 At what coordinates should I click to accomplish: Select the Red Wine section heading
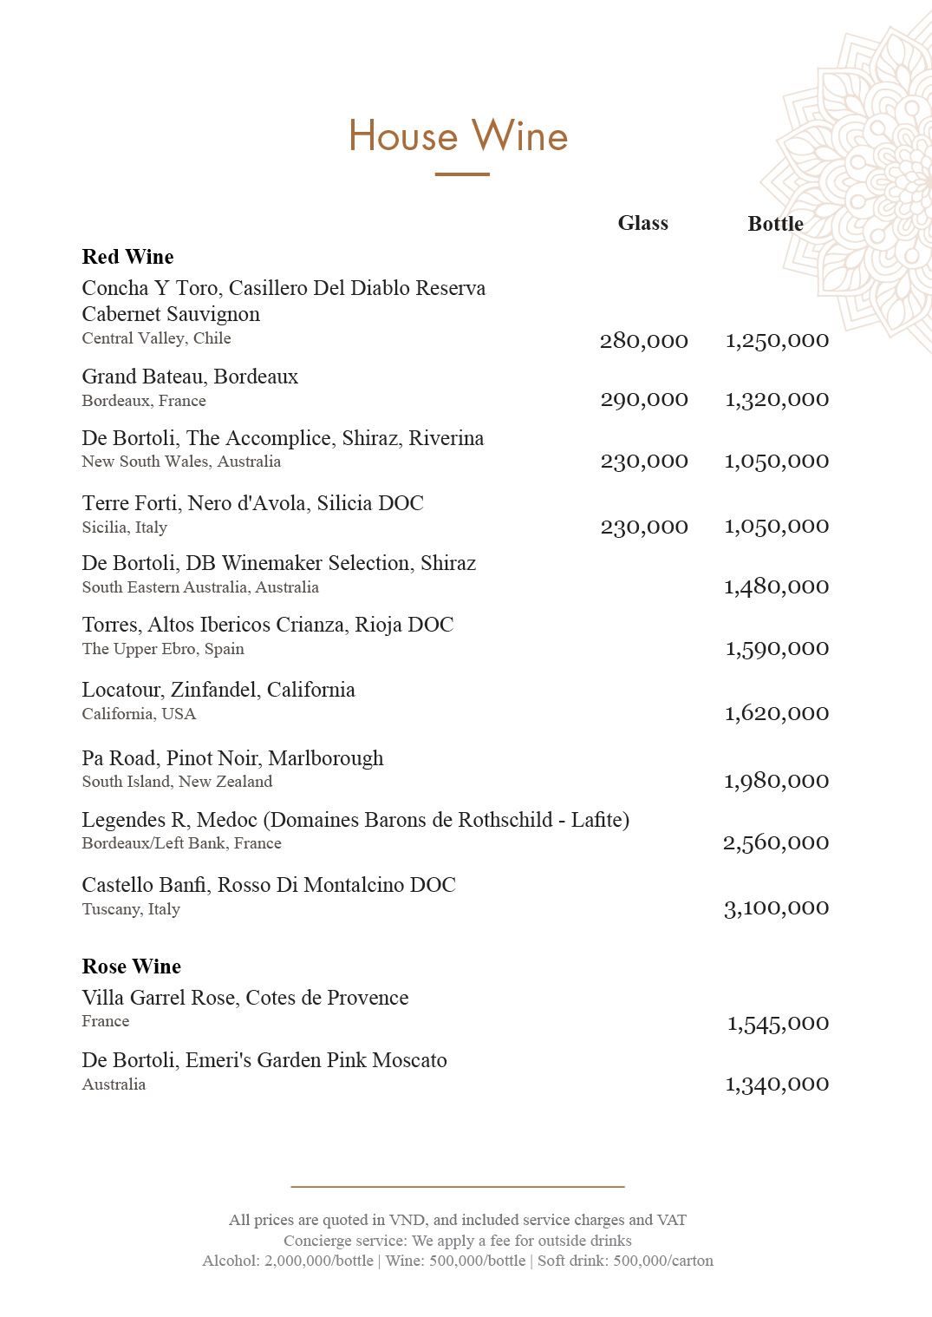point(127,257)
